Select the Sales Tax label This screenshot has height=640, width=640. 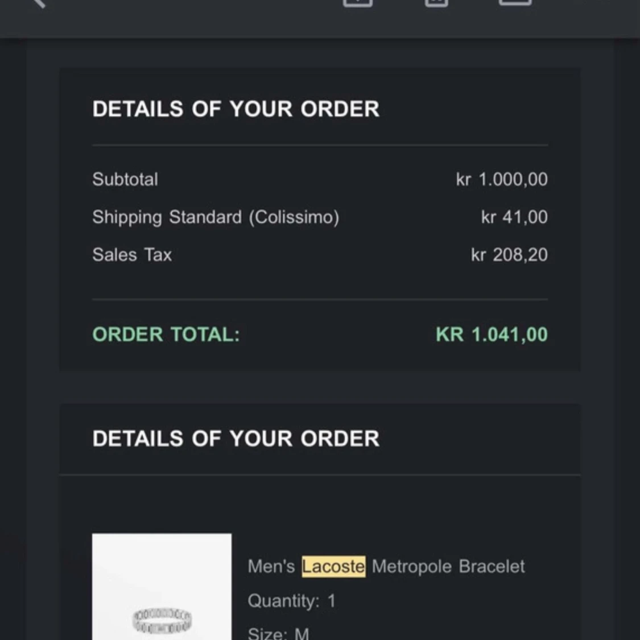(132, 255)
